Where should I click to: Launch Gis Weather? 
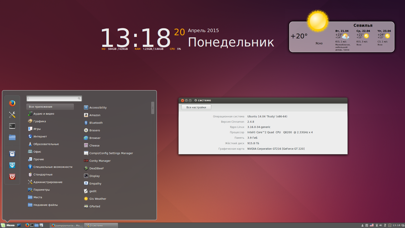[95, 199]
